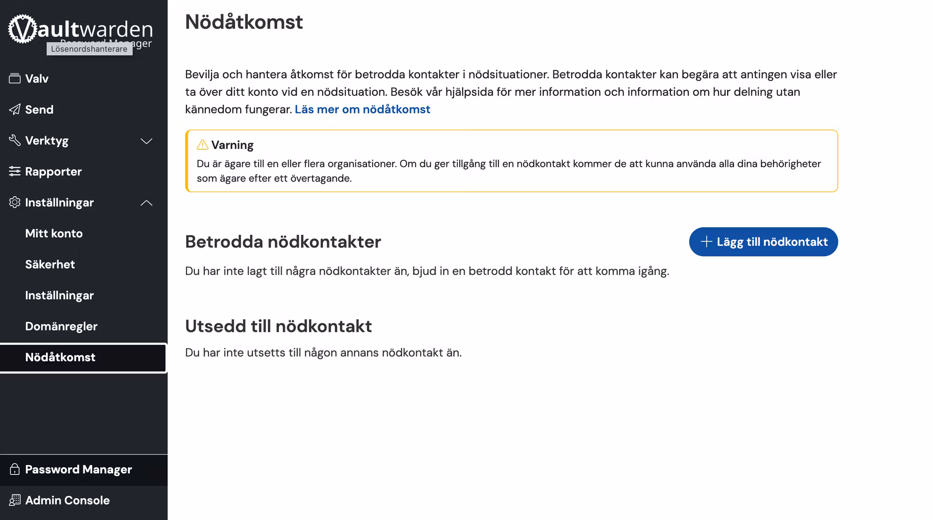Switch to Admin Console product

tap(67, 500)
